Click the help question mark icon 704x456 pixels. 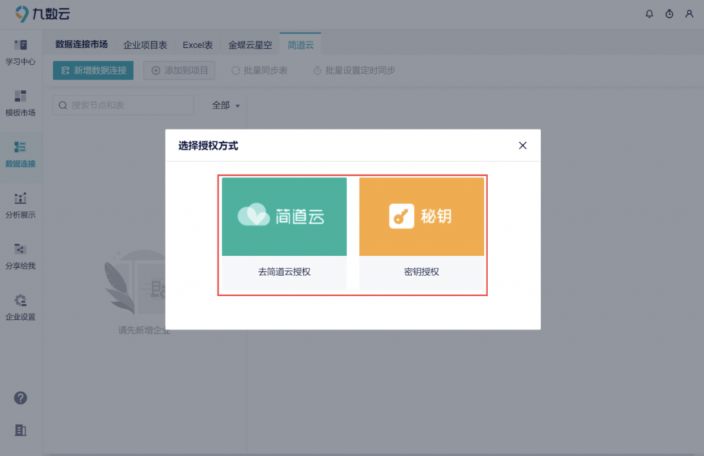(21, 398)
